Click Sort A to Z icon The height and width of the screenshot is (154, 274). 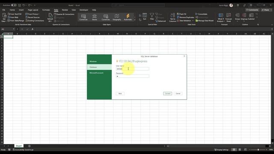(x=140, y=15)
